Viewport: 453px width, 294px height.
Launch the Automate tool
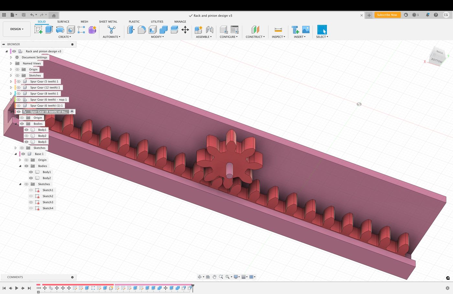(x=112, y=30)
